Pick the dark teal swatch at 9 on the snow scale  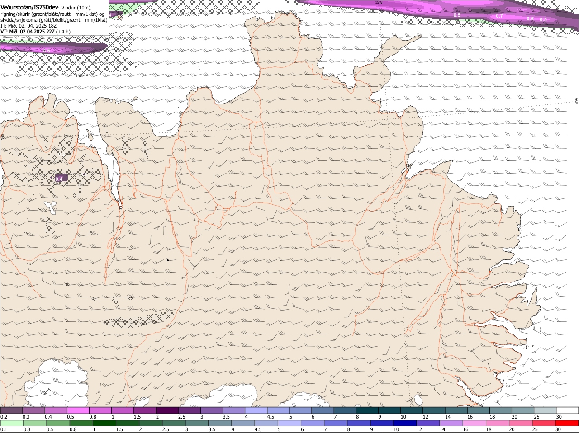coord(389,410)
